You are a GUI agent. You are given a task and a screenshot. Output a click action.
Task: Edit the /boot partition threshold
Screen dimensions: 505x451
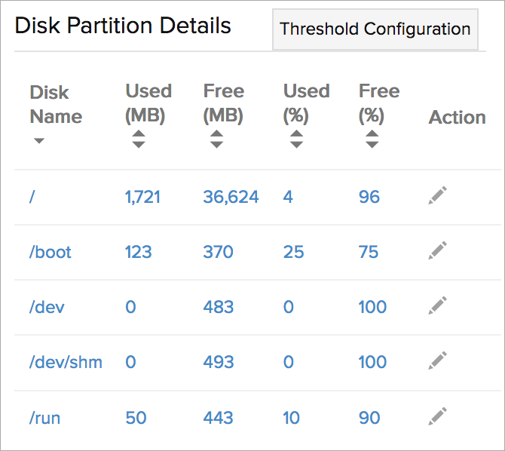coord(438,250)
